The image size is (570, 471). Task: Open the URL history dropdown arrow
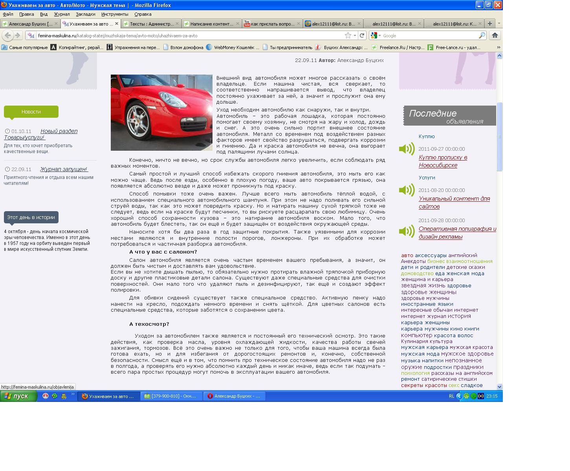355,35
